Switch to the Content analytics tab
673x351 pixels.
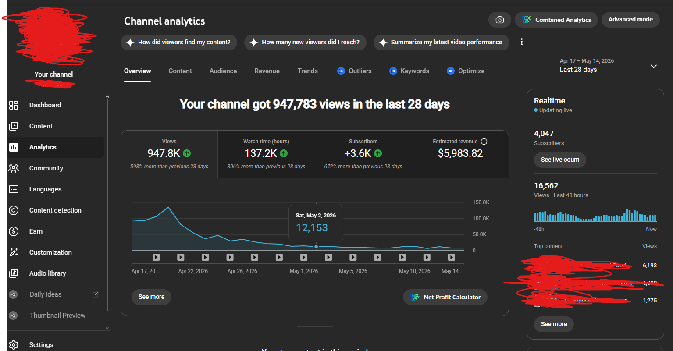point(180,71)
